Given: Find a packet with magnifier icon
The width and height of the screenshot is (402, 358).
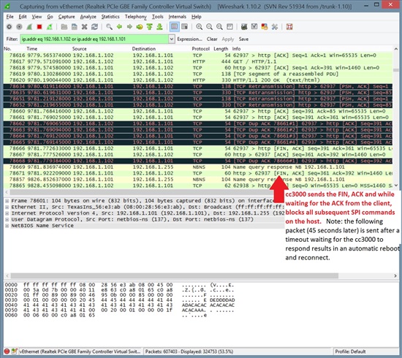Looking at the screenshot, I should tap(110, 26).
